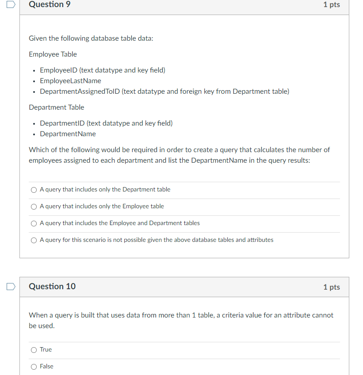Select "A query for this scenario is not possible"
363x375 pixels.
click(x=34, y=240)
